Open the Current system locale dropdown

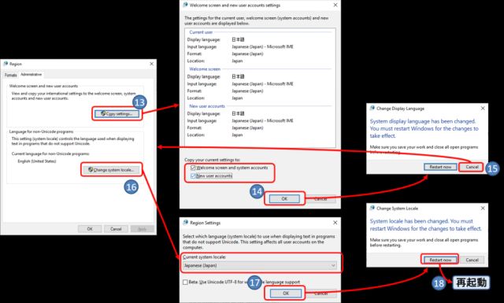(260, 265)
